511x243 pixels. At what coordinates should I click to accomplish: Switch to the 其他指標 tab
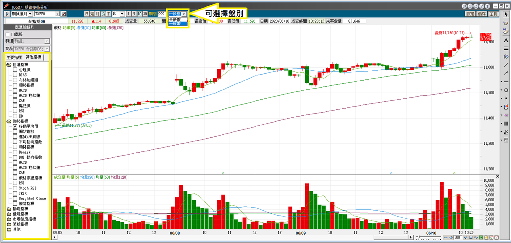(34, 57)
